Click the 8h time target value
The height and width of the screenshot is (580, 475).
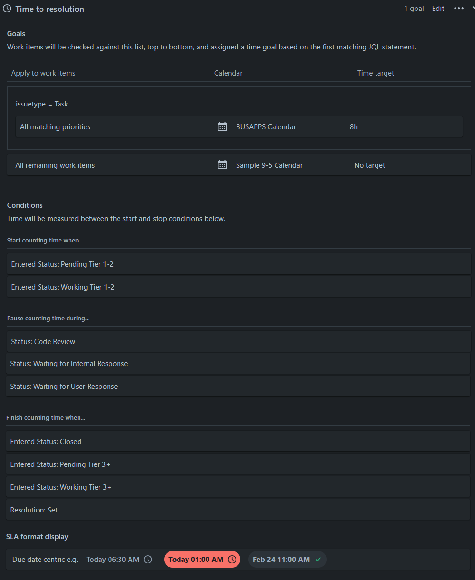(354, 127)
